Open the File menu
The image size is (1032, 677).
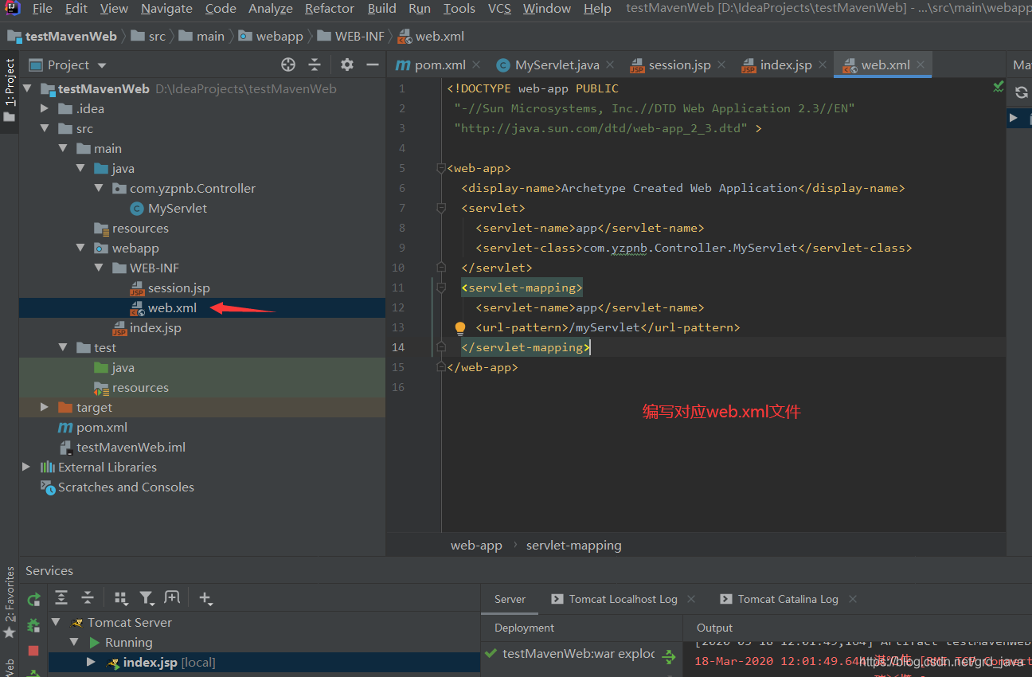[x=42, y=9]
